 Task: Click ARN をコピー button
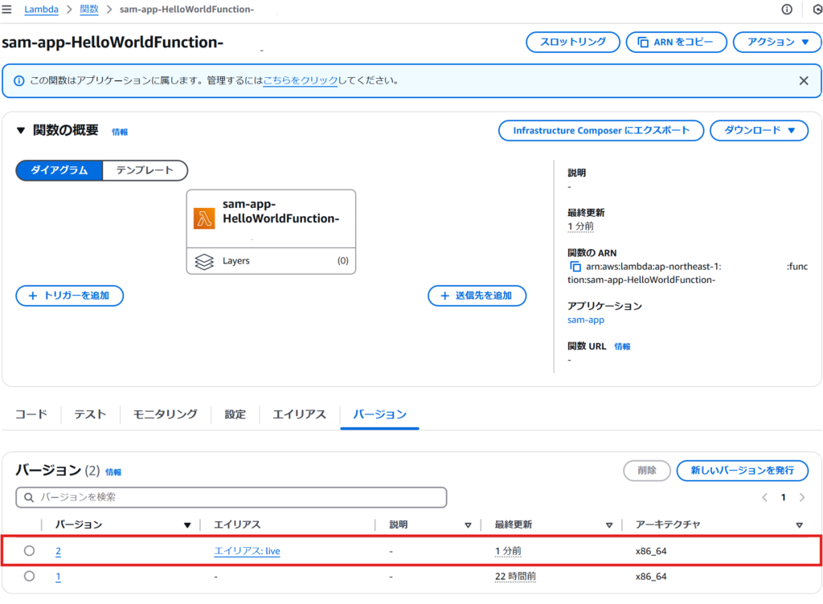click(677, 42)
